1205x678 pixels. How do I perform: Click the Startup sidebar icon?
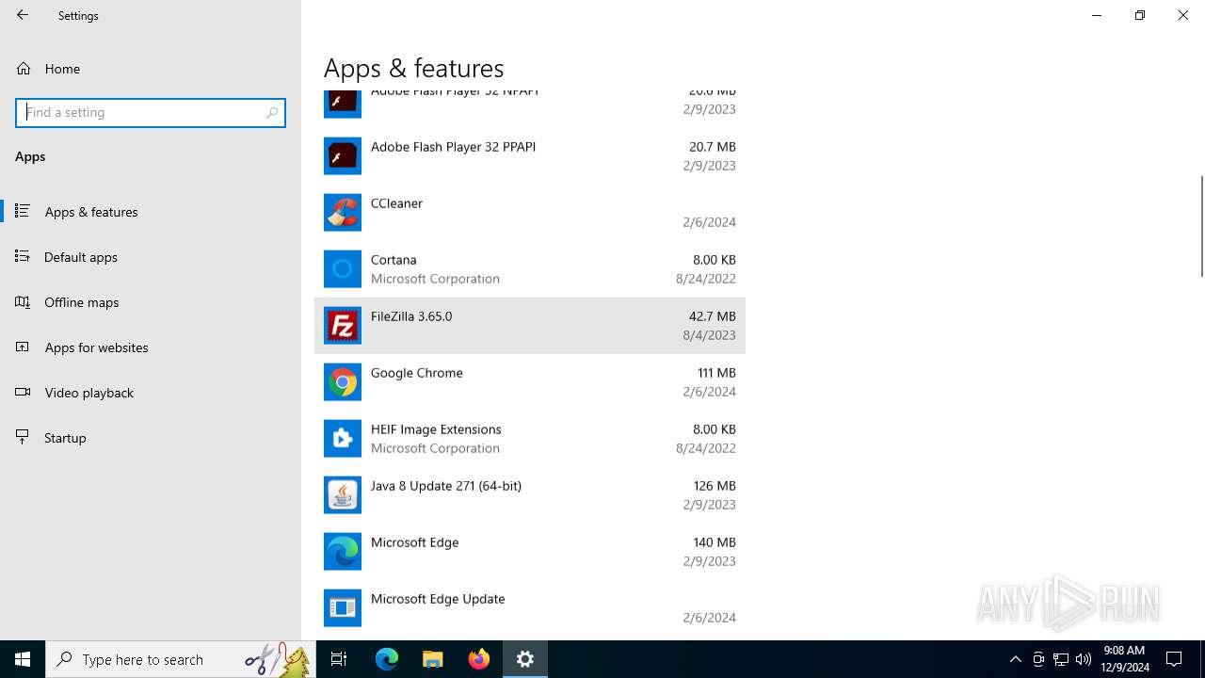click(23, 438)
